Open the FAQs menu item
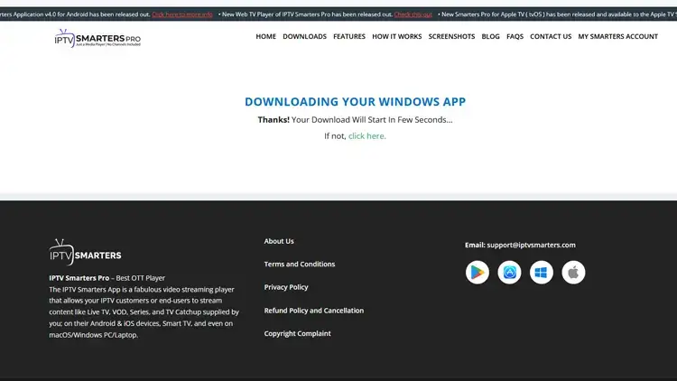This screenshot has width=677, height=381. coord(515,36)
